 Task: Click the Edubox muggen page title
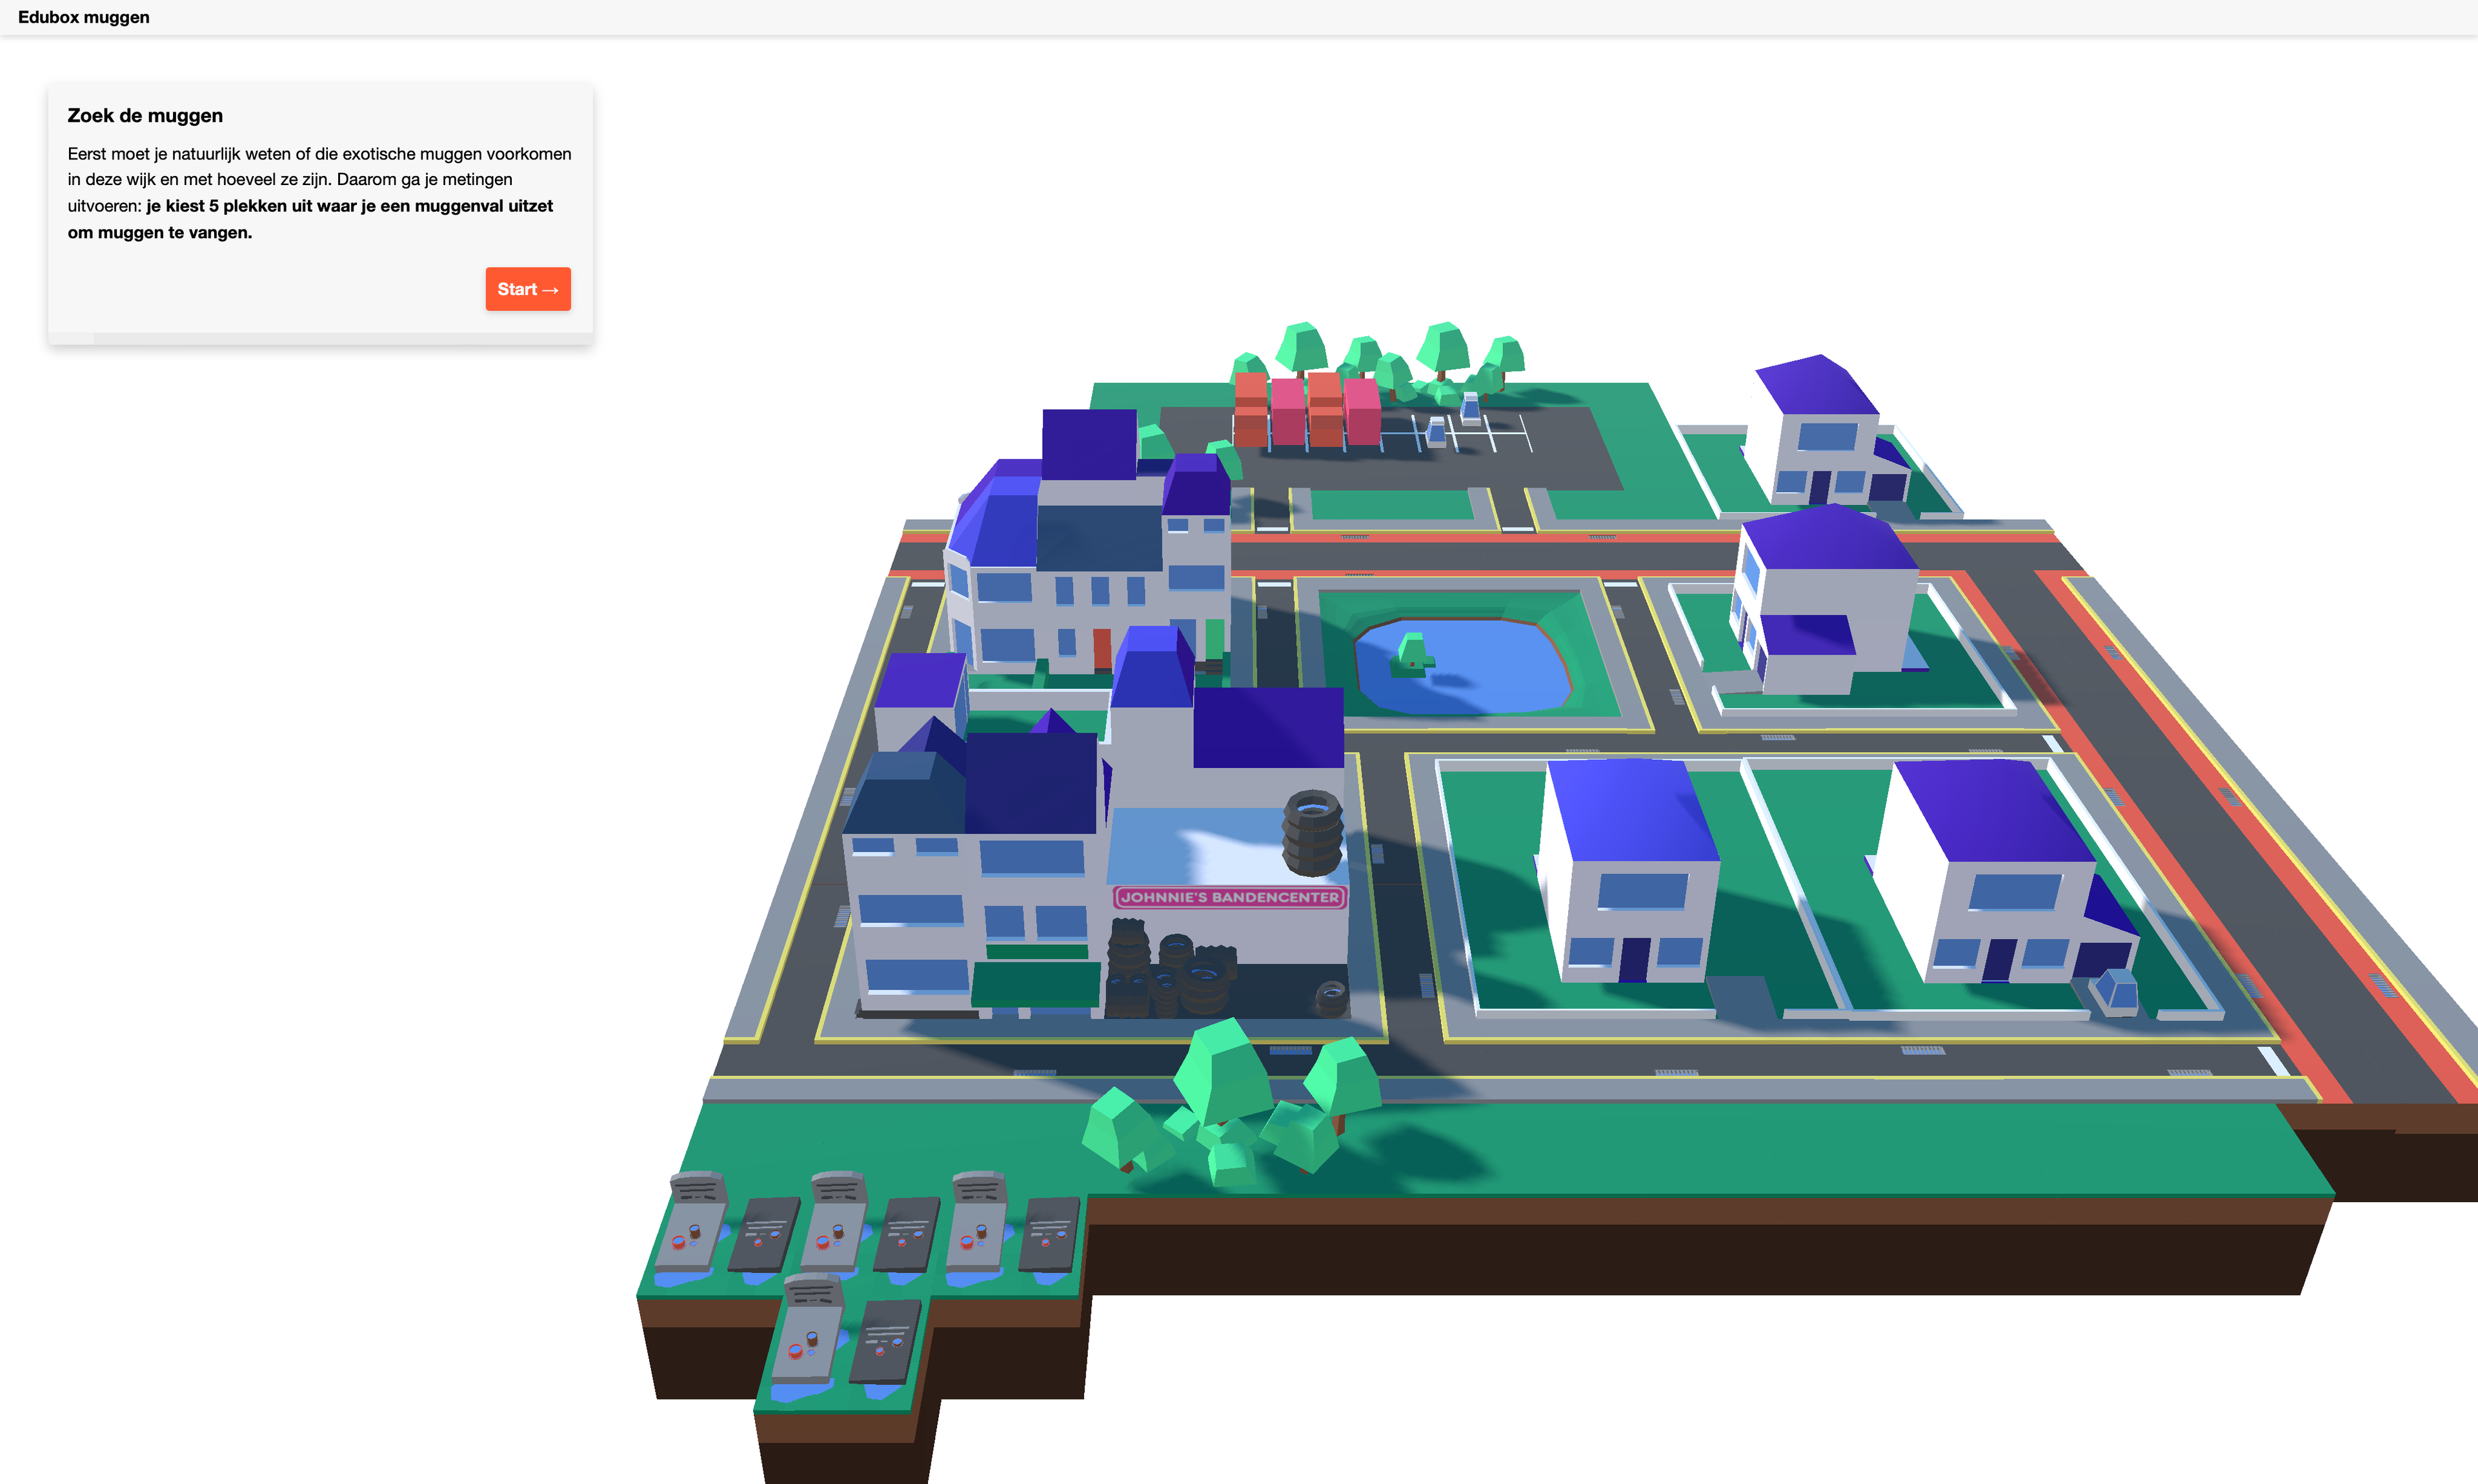(x=83, y=17)
